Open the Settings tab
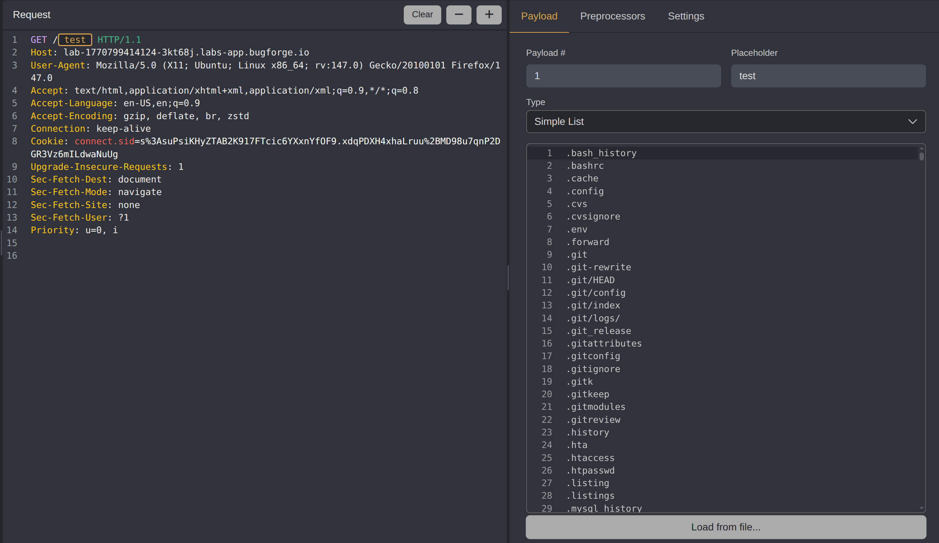Image resolution: width=939 pixels, height=543 pixels. 686,17
